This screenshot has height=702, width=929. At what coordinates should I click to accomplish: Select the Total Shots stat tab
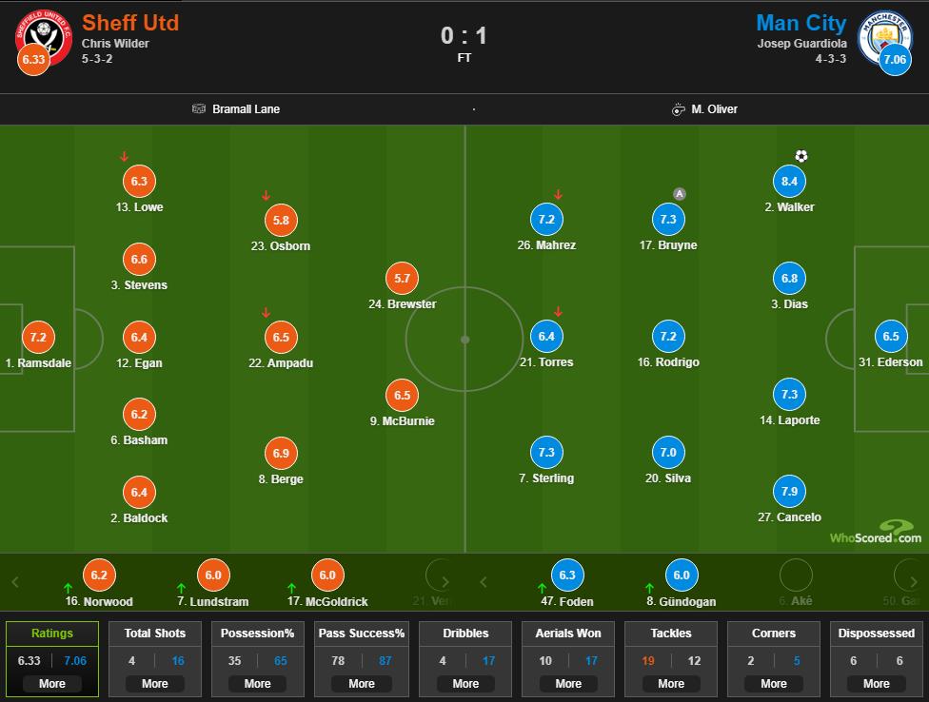point(155,634)
